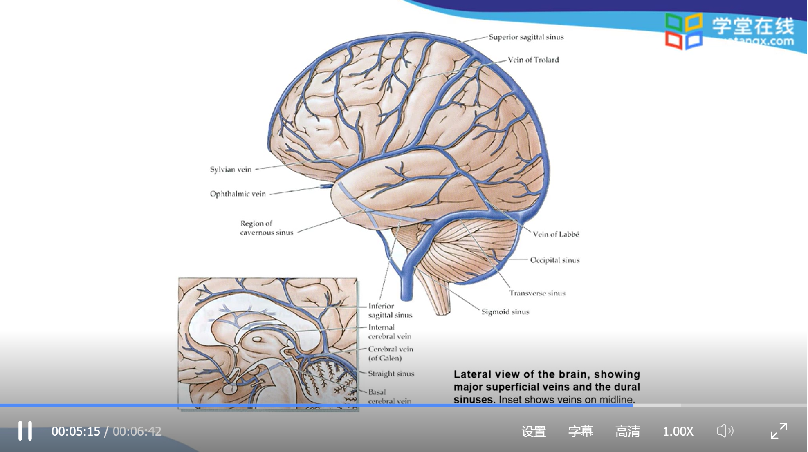
Task: Click the Vein of Trolard label
Action: (x=533, y=60)
